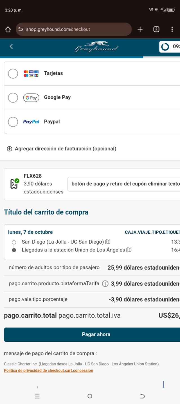Tap the Greyhound logo

pos(96,47)
